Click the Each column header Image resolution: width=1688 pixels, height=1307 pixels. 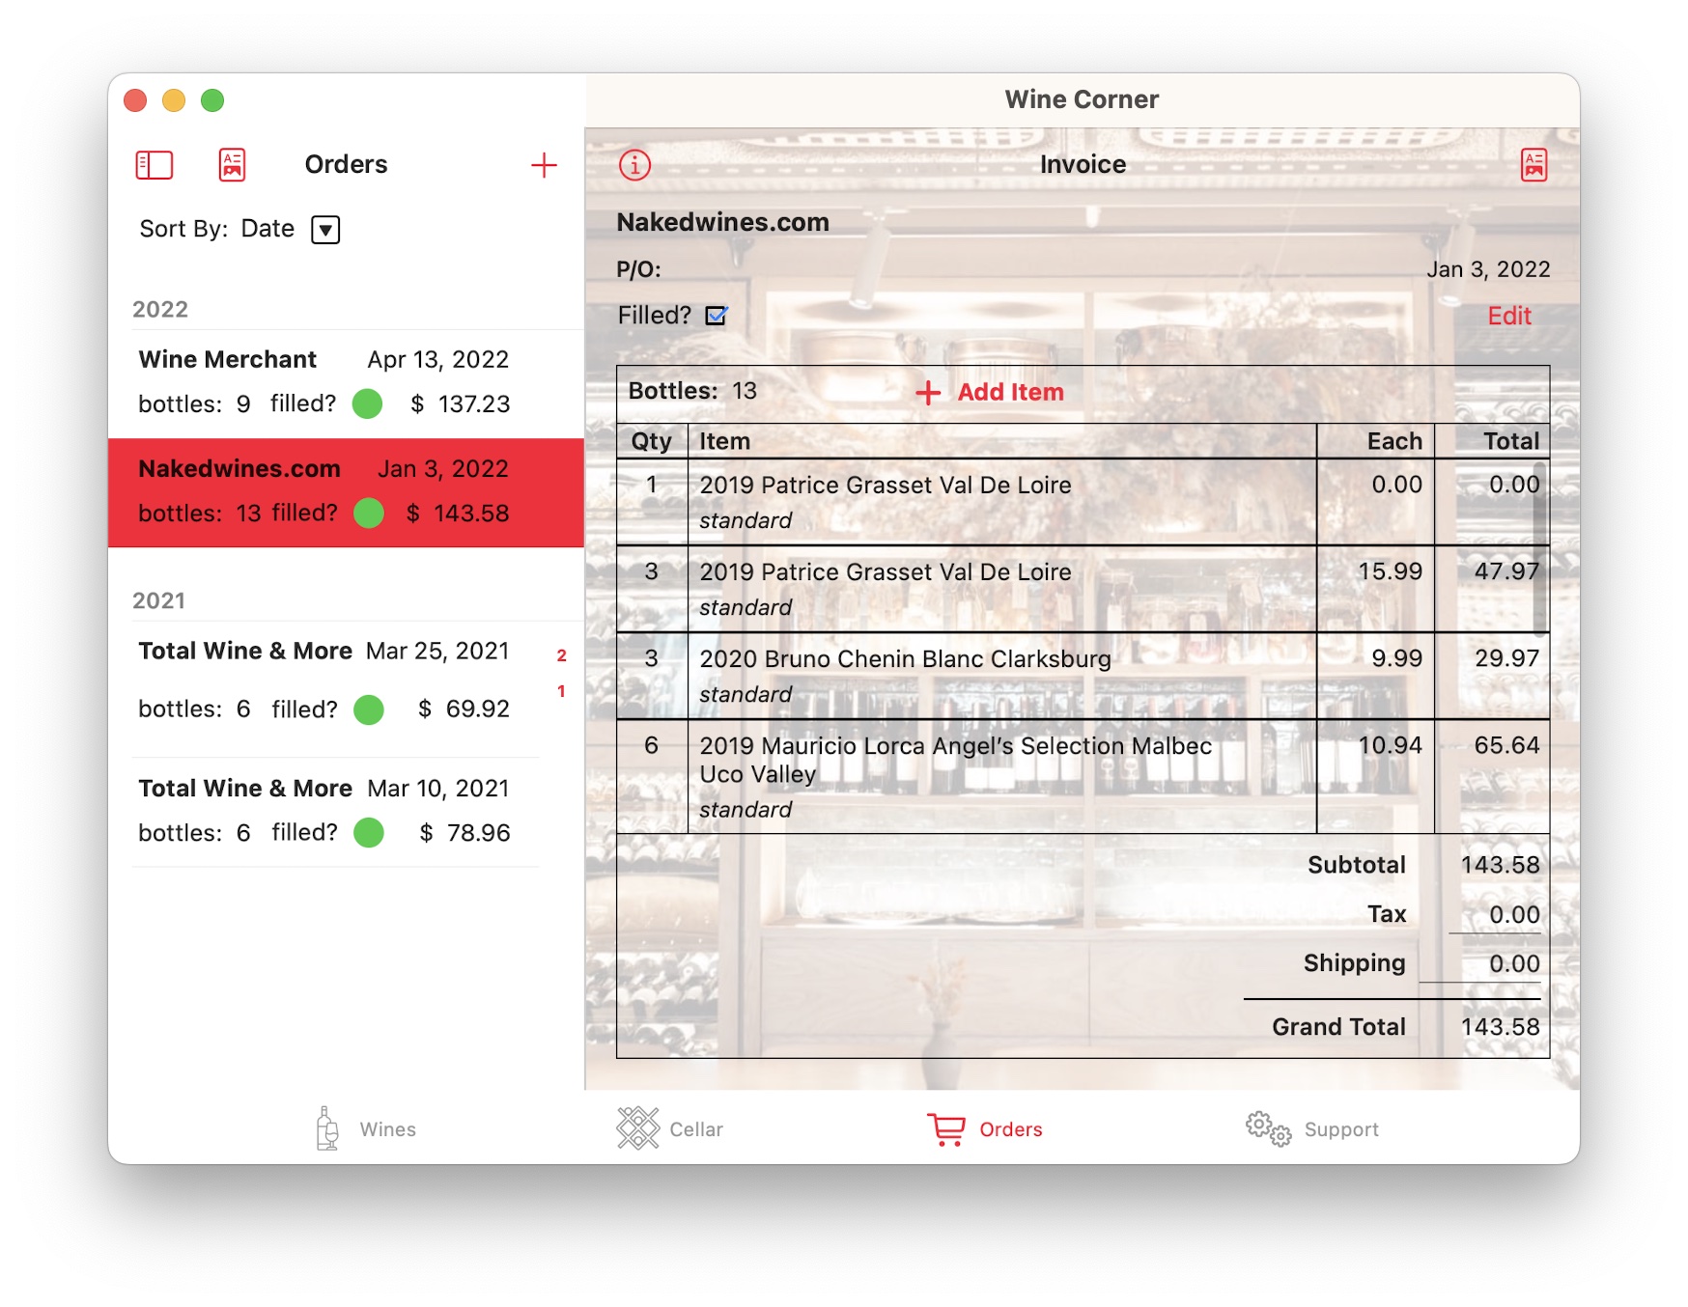1394,441
